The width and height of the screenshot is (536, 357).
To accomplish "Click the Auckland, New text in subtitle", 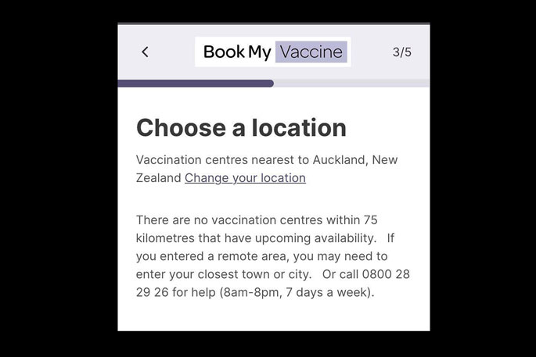I will 355,159.
